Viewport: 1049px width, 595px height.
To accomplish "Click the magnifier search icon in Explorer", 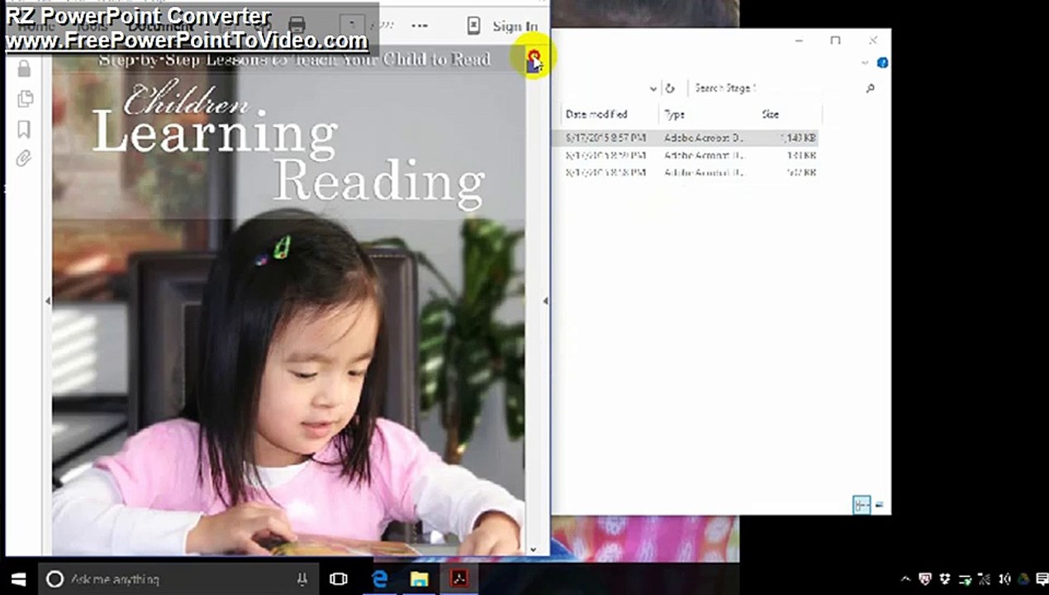I will point(870,88).
